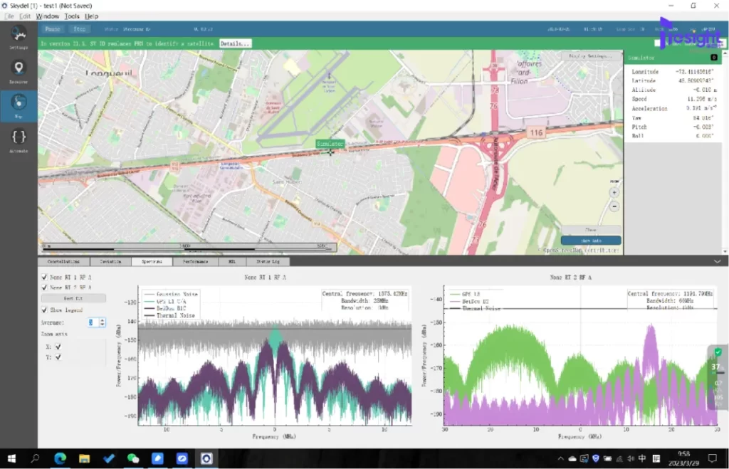This screenshot has width=729, height=469.
Task: Switch to the Performance tab
Action: click(195, 262)
